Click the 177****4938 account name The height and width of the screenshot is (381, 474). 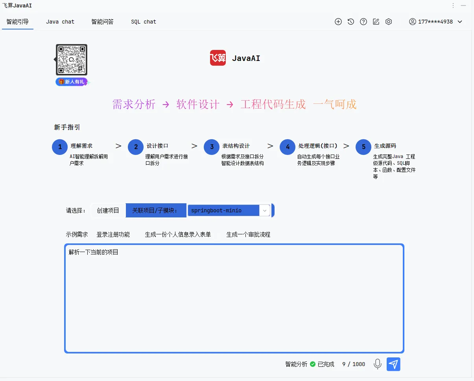pos(435,22)
